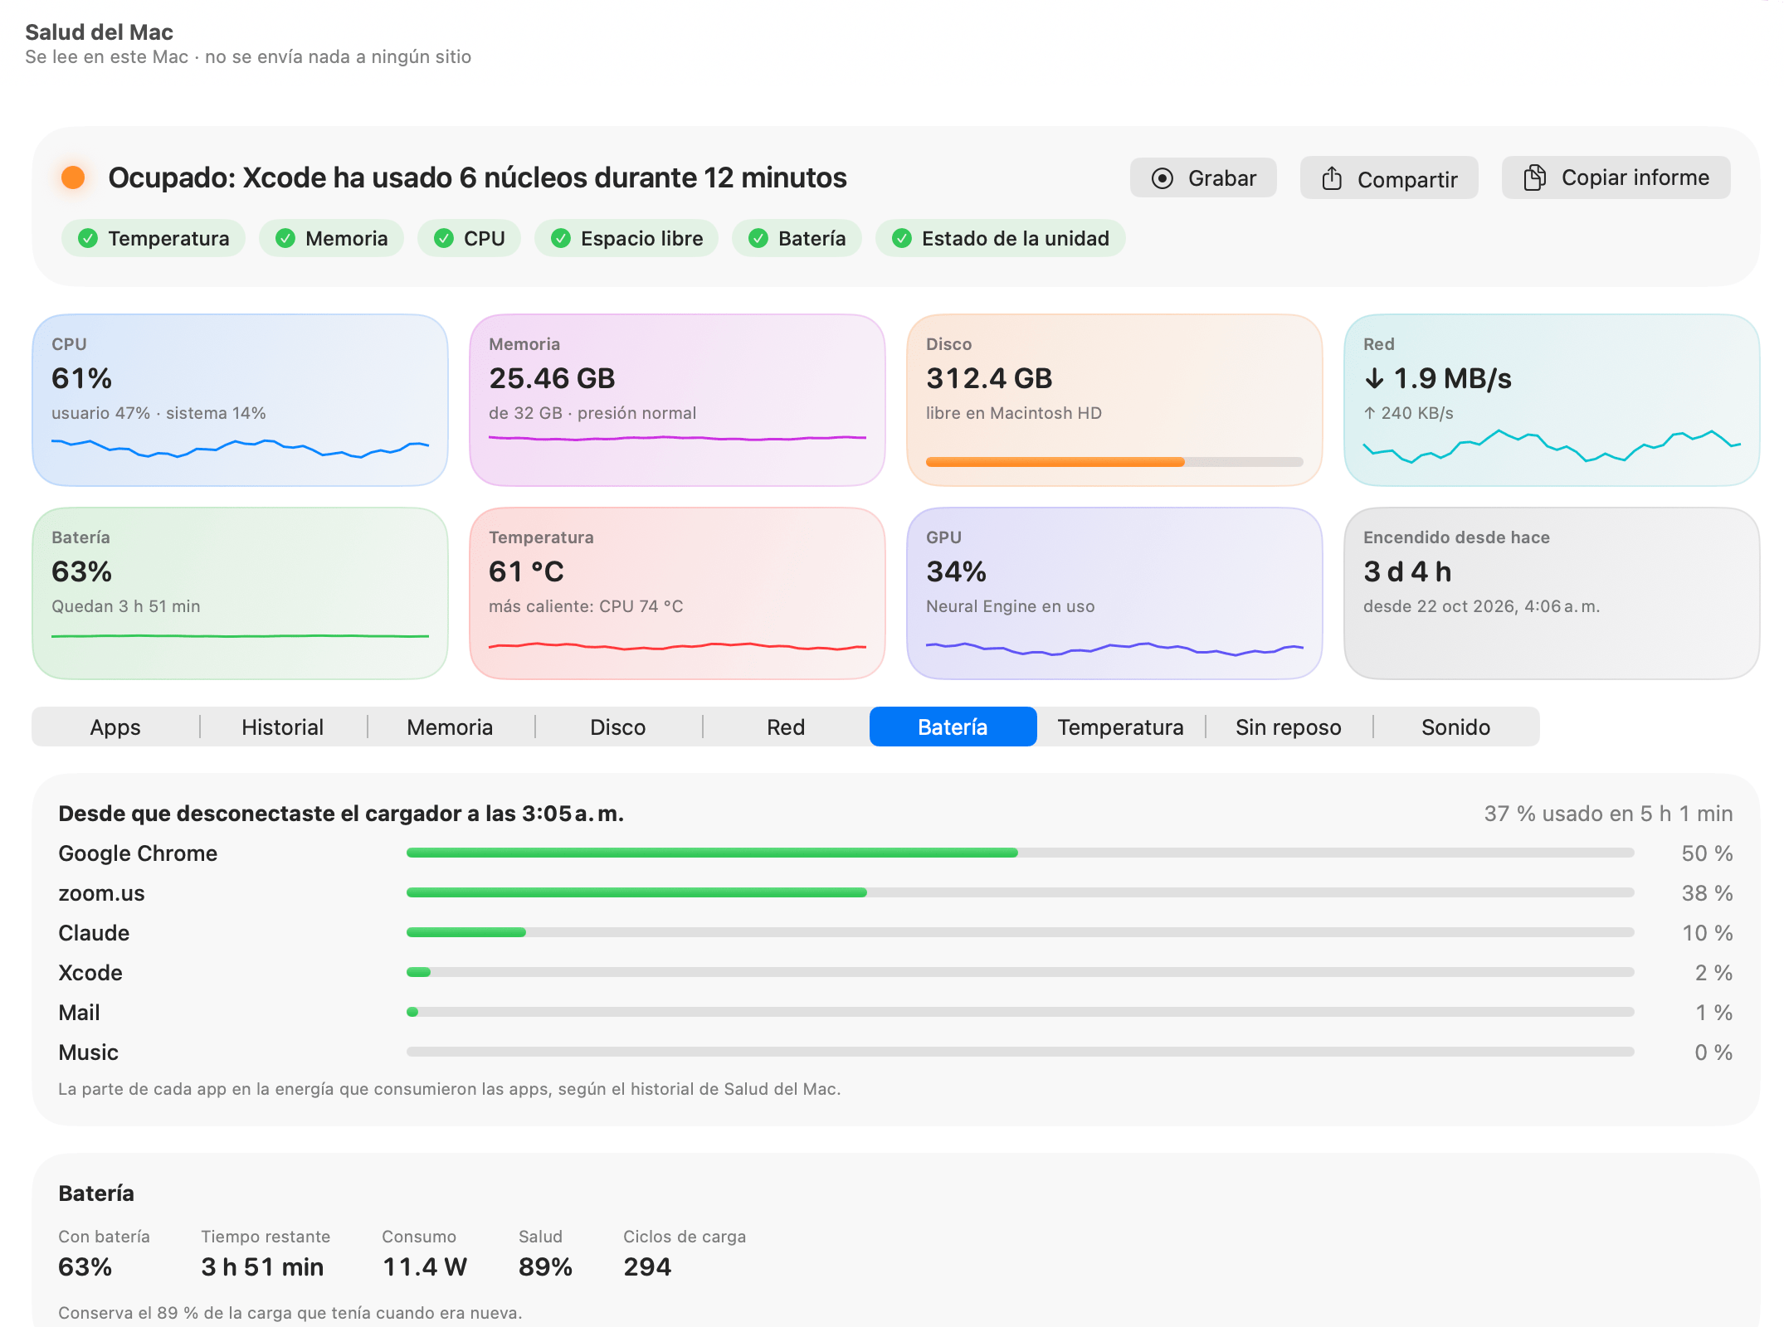Switch to the Historial tab
Viewport: 1784px width, 1327px height.
[x=283, y=727]
